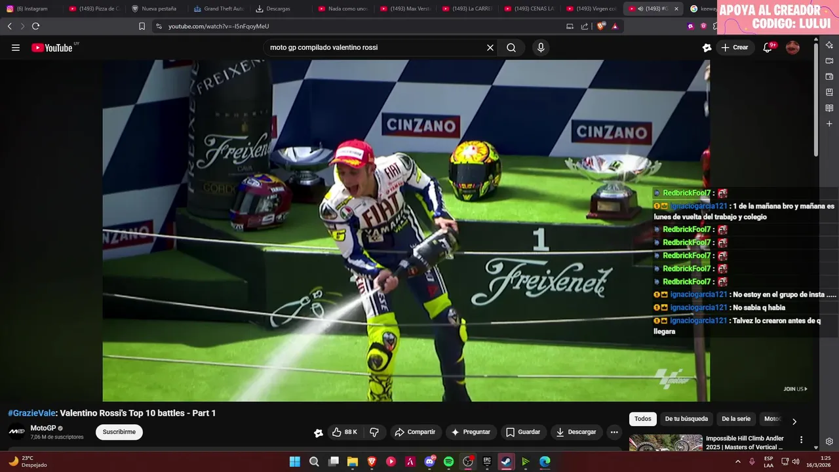Select the Todos filter chip

(x=643, y=419)
